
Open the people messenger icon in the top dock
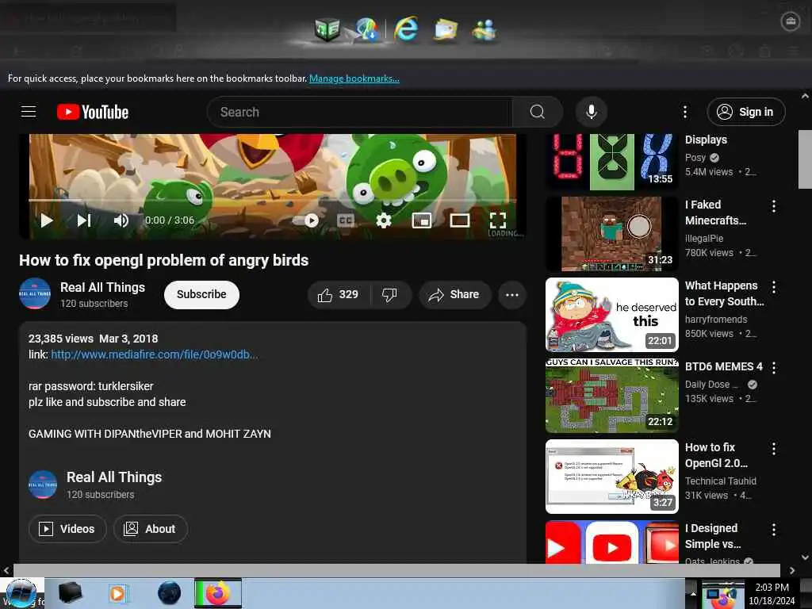485,29
